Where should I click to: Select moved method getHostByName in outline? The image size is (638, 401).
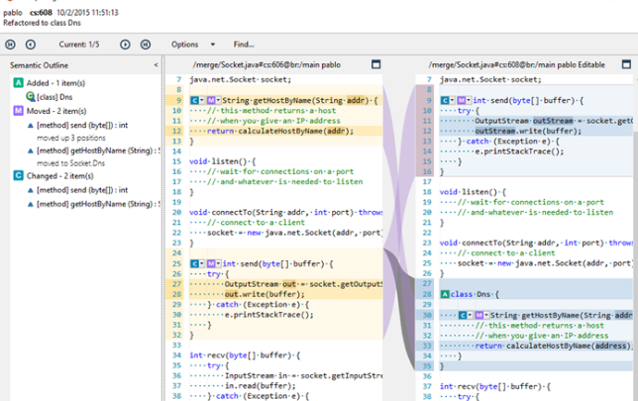tap(94, 150)
